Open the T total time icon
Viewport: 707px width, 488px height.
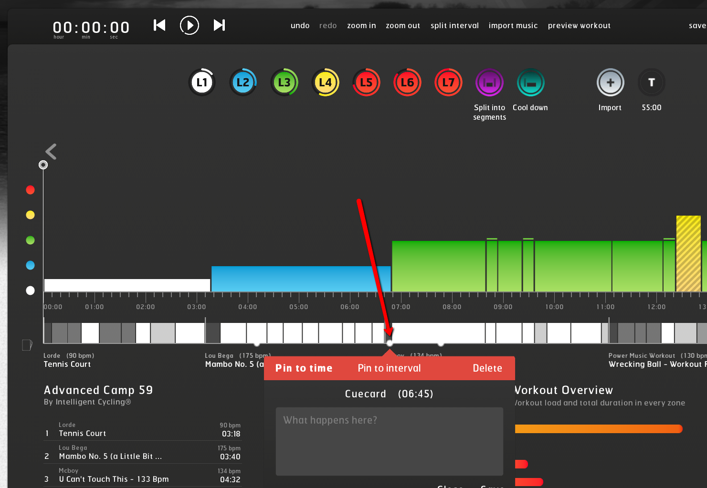pyautogui.click(x=651, y=83)
